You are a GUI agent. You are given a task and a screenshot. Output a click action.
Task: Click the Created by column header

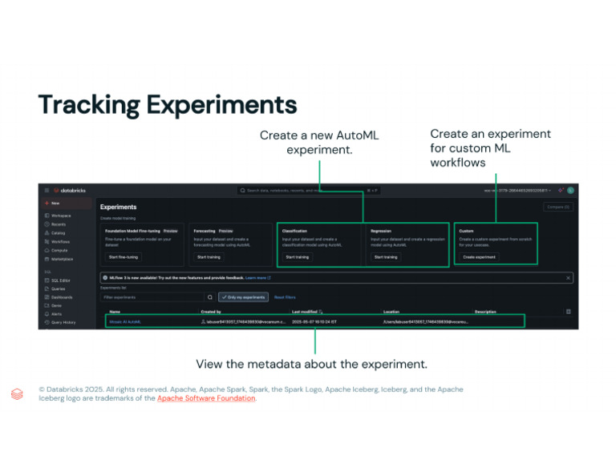point(211,312)
